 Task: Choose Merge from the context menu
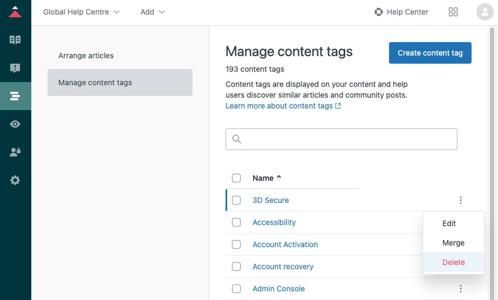pyautogui.click(x=453, y=243)
